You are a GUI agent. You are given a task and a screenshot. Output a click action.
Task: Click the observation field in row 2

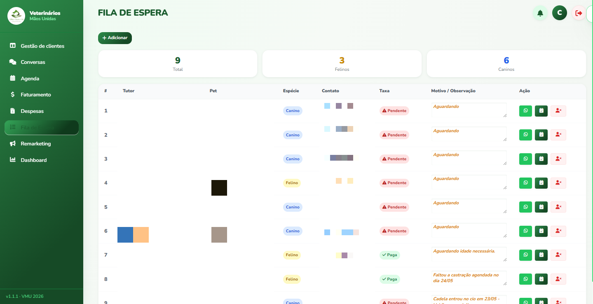click(x=469, y=135)
